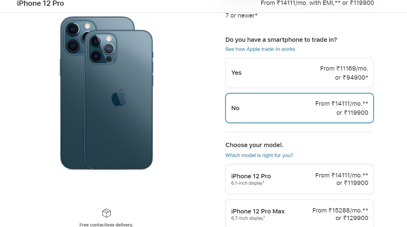Click the Choose your model heading
The width and height of the screenshot is (407, 227).
(x=254, y=145)
